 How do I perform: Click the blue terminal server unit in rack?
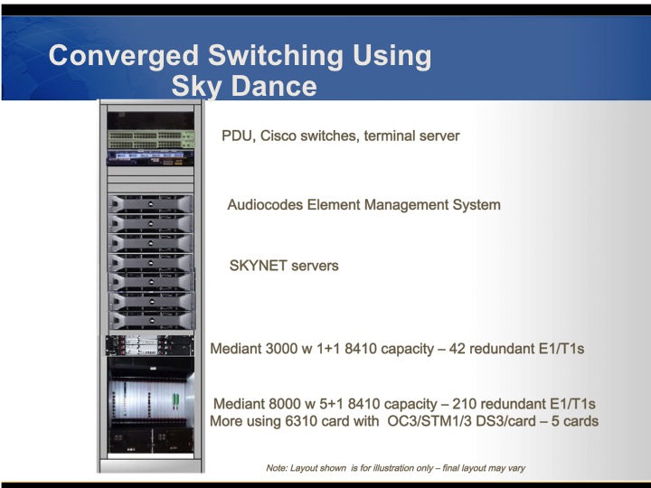pyautogui.click(x=150, y=157)
